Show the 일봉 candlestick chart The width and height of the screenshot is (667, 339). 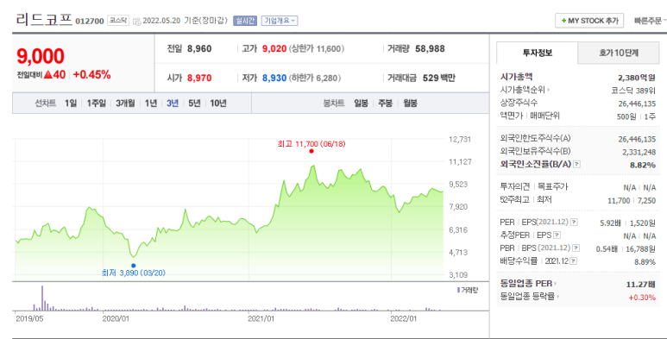point(362,103)
